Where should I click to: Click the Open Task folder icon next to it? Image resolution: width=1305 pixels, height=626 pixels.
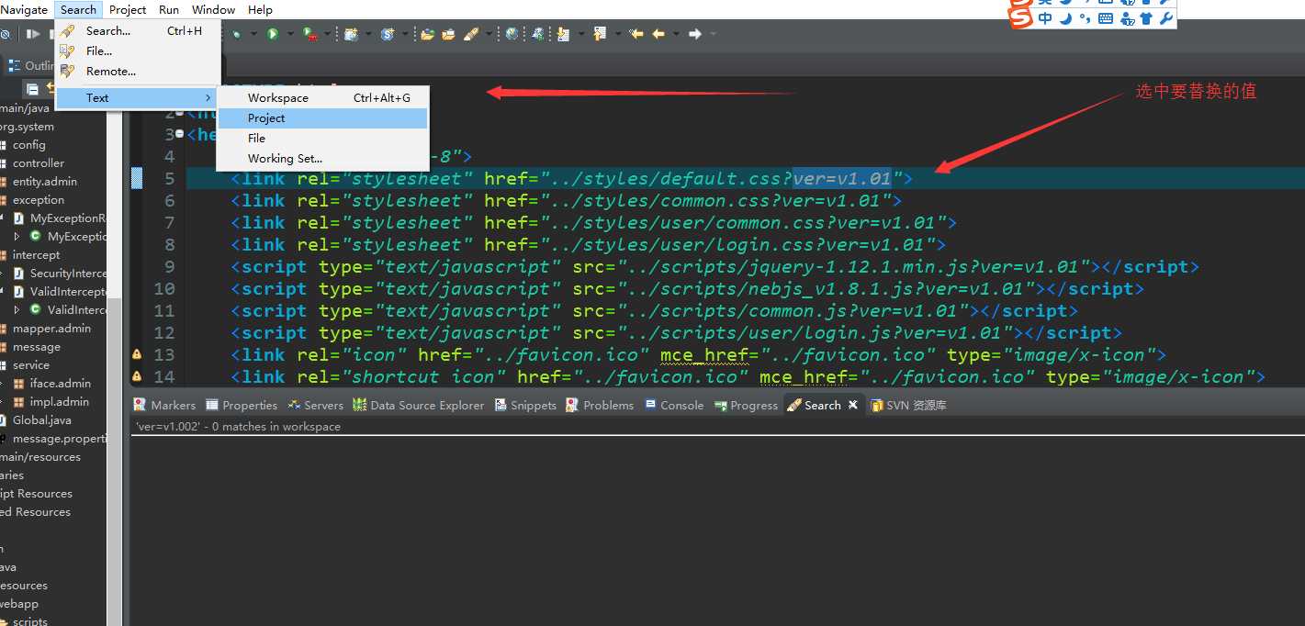coord(448,34)
